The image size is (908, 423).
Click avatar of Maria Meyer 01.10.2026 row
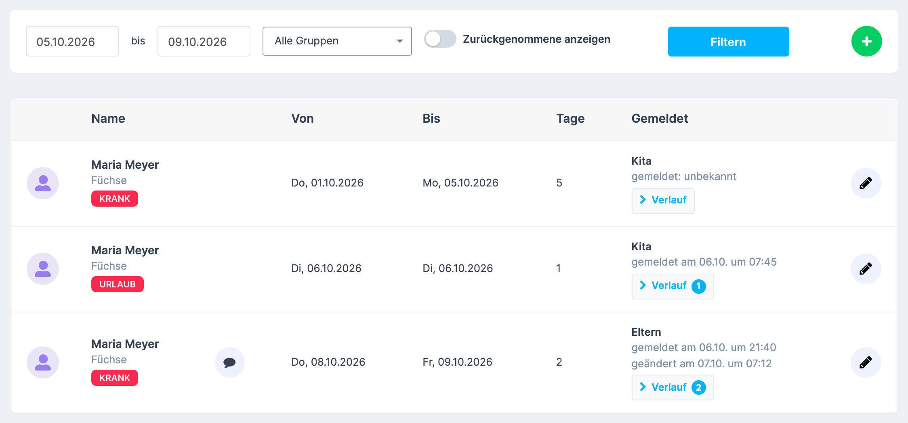coord(43,183)
